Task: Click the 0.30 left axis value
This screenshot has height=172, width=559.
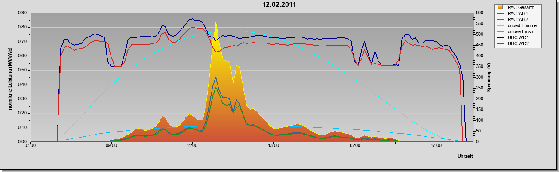Action: pyautogui.click(x=22, y=99)
